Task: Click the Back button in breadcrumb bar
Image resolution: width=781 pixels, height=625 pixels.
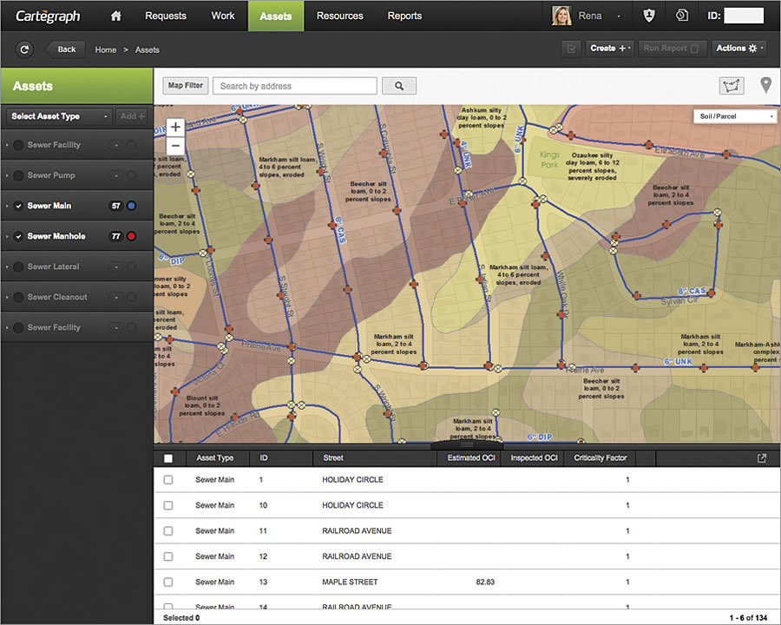Action: [x=65, y=49]
